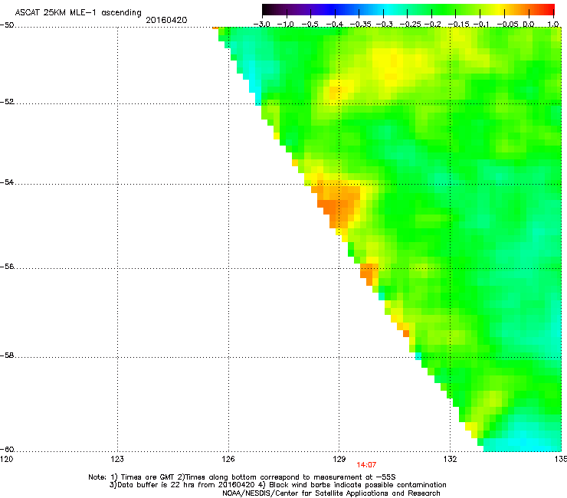Image resolution: width=567 pixels, height=498 pixels.
Task: Click the title 'ASCAT 25KM MLE-1 ascending'
Action: 78,13
